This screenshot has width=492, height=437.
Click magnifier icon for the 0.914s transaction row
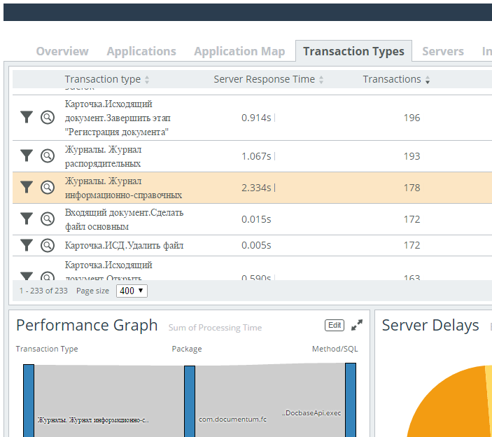47,118
